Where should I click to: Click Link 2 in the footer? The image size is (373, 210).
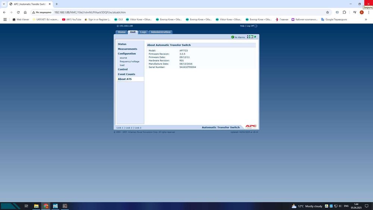(x=129, y=128)
